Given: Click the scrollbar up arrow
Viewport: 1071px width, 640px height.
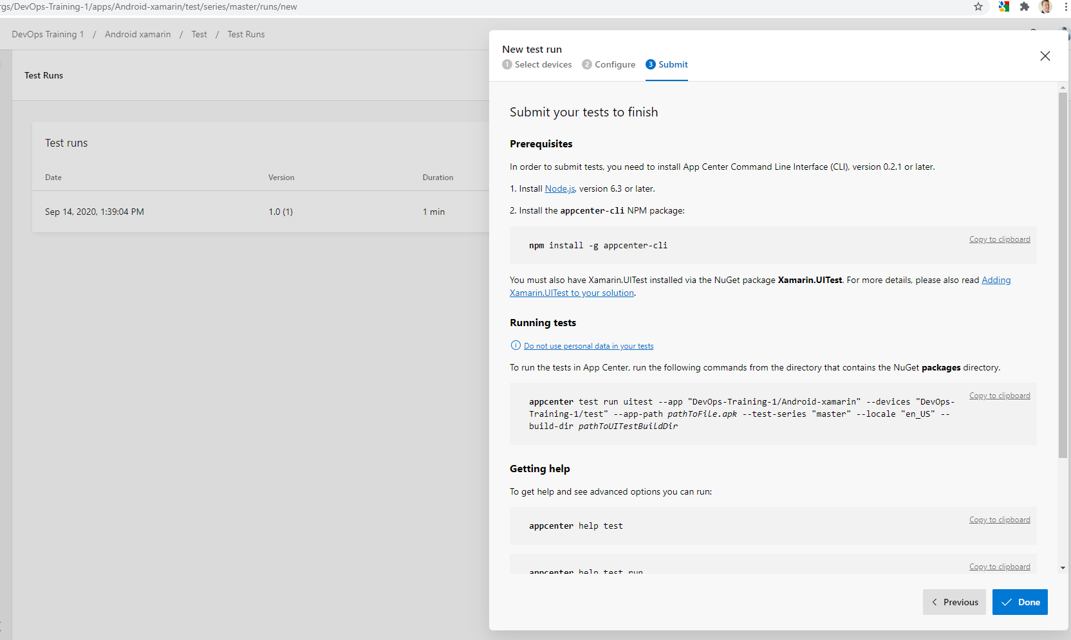Looking at the screenshot, I should point(1063,87).
